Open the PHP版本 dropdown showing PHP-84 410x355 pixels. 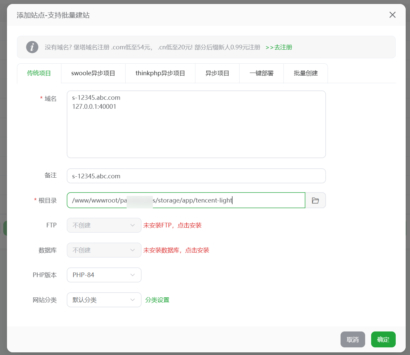click(x=104, y=275)
